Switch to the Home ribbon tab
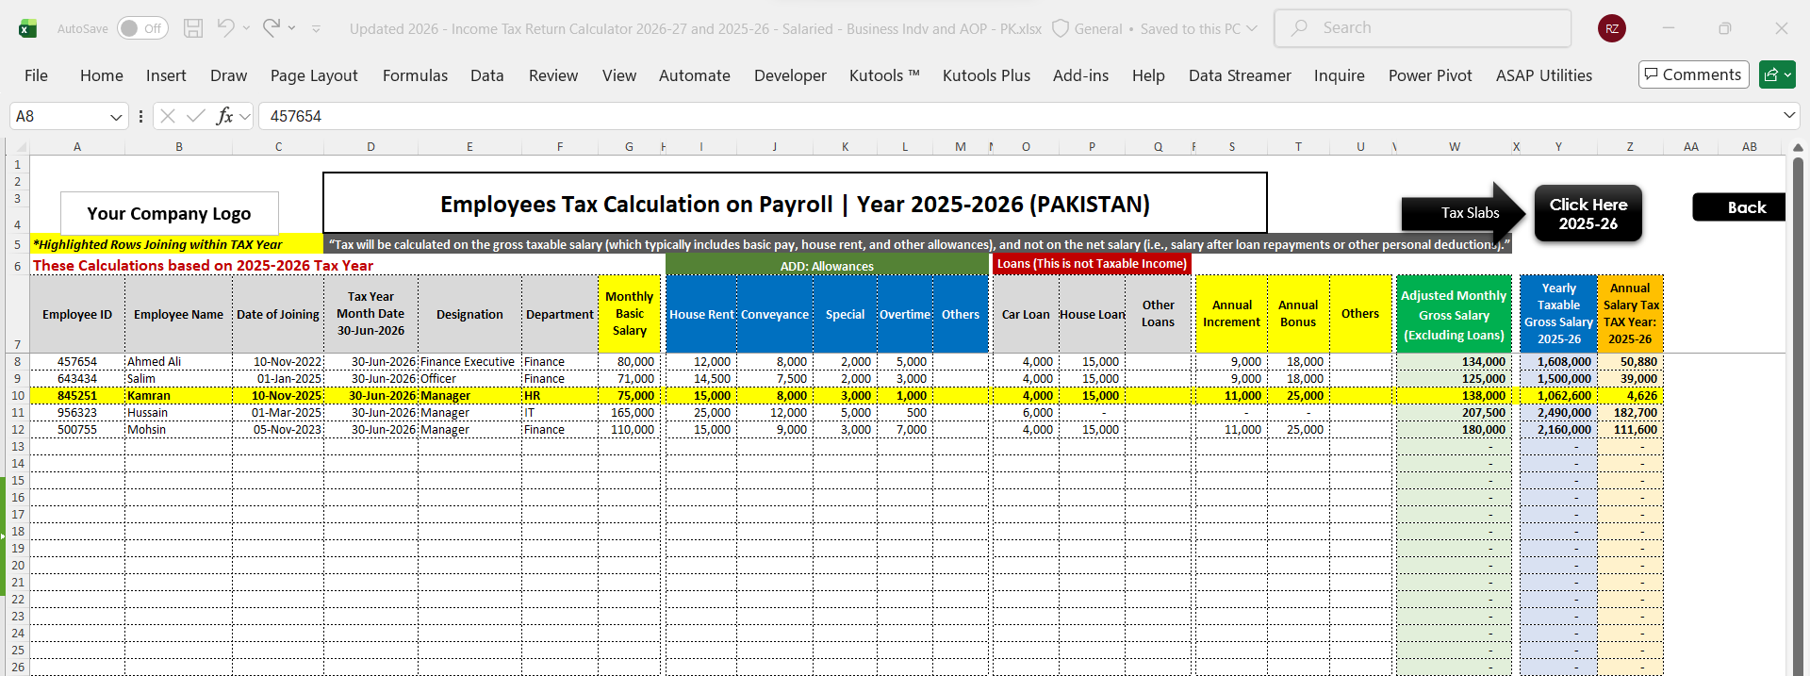Image resolution: width=1810 pixels, height=676 pixels. 101,75
